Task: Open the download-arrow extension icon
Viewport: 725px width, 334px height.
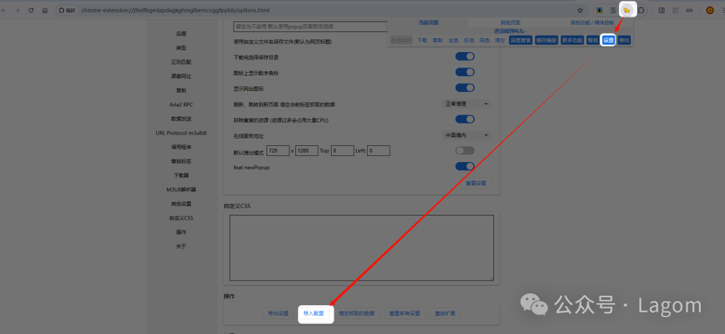Action: coord(599,10)
